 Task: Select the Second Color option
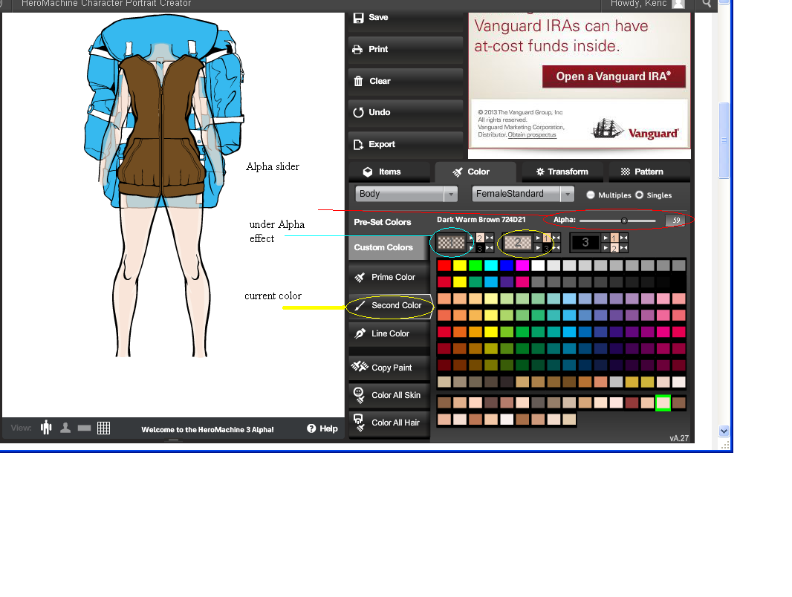(x=389, y=306)
